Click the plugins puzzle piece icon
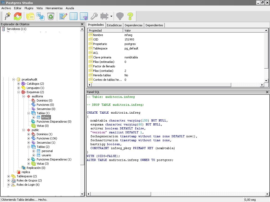 pos(104,16)
